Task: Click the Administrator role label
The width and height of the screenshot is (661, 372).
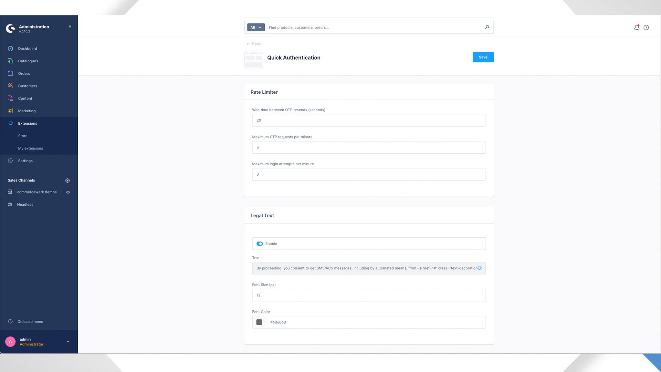Action: coord(31,344)
